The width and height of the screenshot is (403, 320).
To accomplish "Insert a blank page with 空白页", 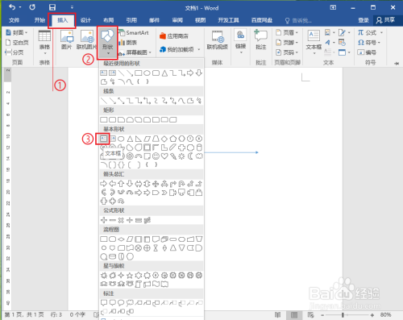I will pos(17,43).
